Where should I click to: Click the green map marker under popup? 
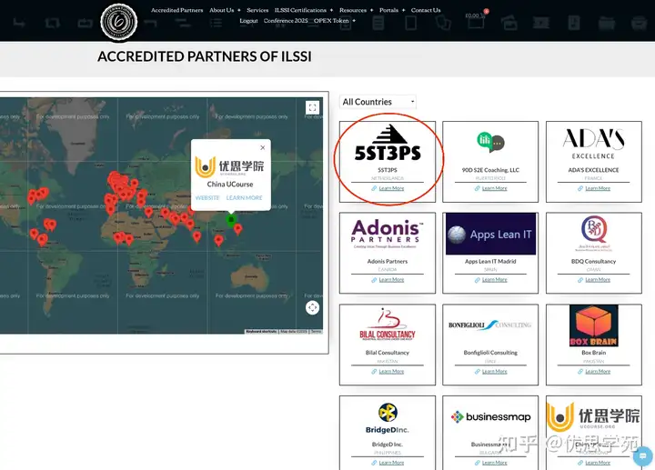click(231, 220)
